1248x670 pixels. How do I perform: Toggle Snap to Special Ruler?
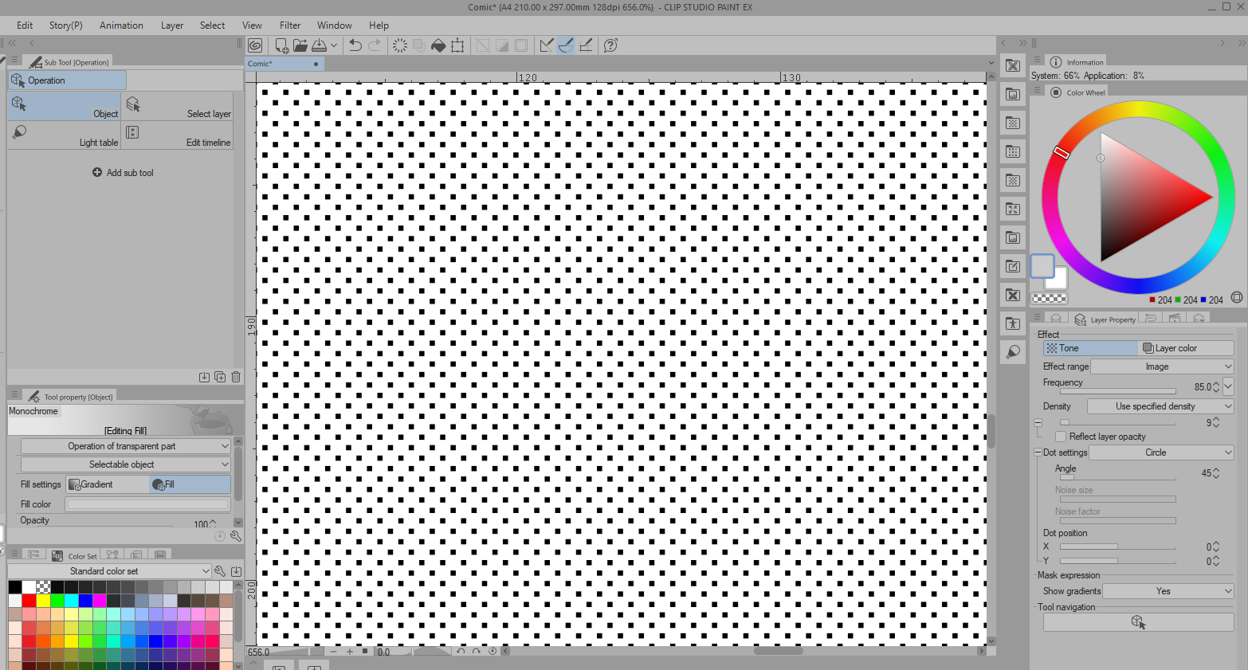coord(566,45)
